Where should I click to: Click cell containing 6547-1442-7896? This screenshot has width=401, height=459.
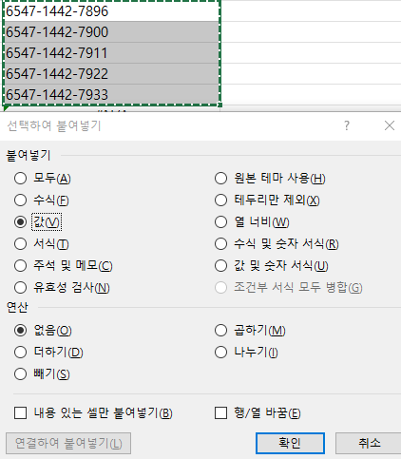tap(111, 11)
